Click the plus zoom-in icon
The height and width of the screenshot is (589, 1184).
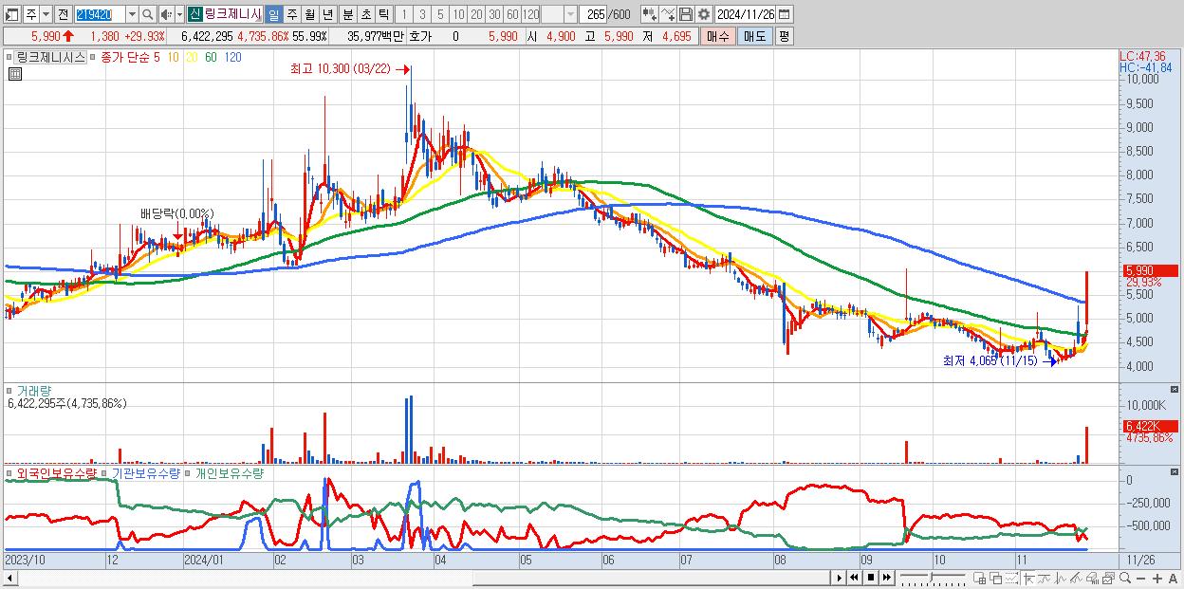[1157, 579]
